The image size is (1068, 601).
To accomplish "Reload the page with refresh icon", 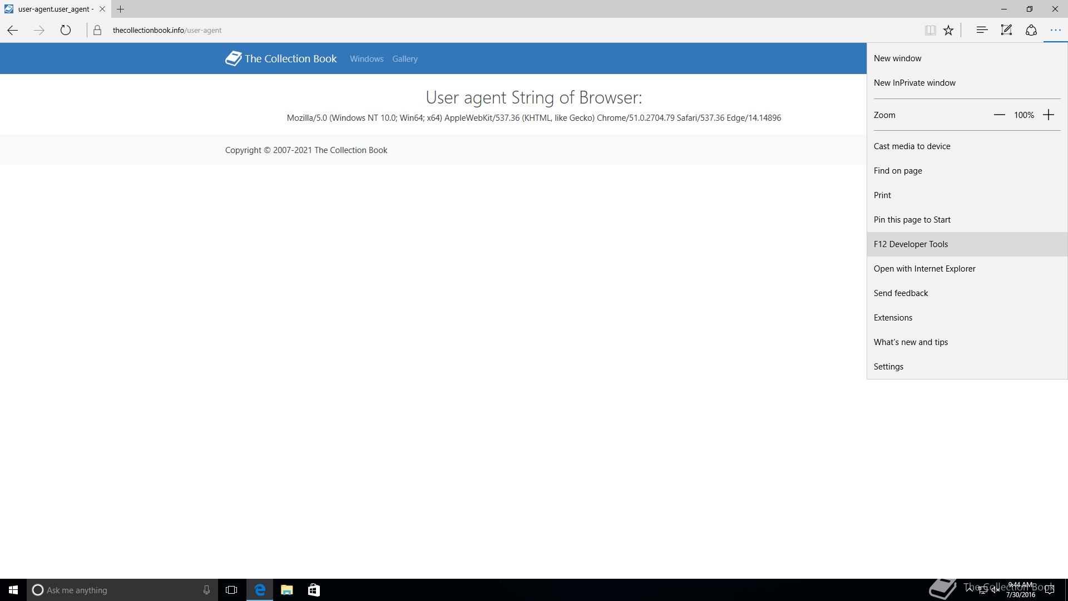I will point(66,31).
